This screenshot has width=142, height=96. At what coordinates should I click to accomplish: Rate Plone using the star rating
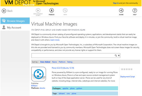pos(127,69)
